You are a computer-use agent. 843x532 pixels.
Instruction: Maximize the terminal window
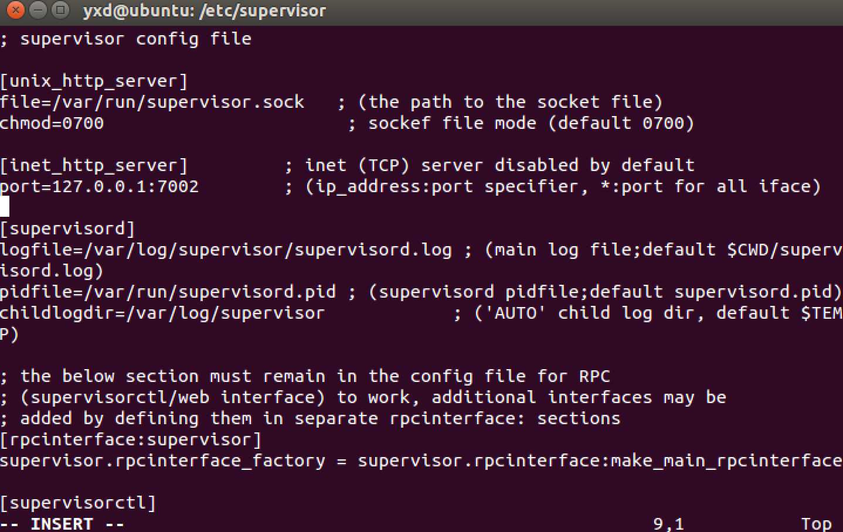[59, 10]
